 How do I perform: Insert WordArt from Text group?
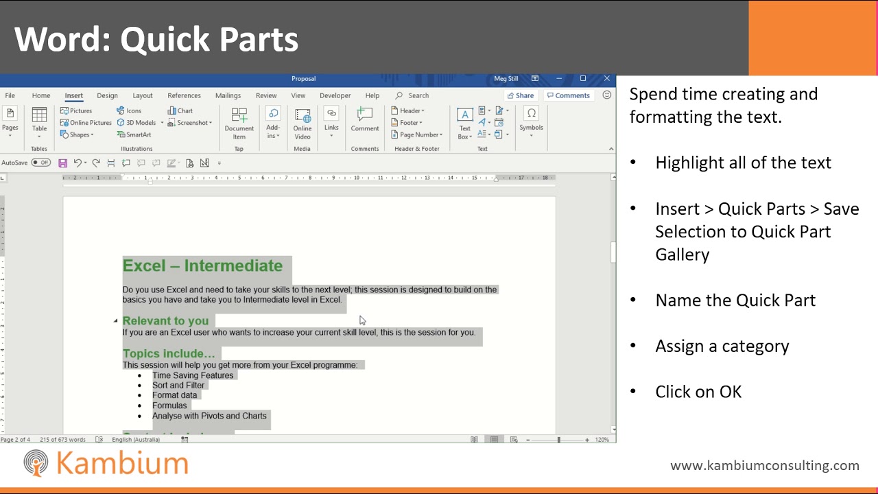click(483, 123)
